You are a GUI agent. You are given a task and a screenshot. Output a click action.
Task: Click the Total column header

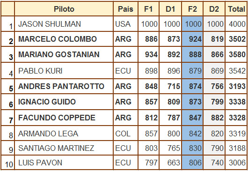pyautogui.click(x=236, y=9)
